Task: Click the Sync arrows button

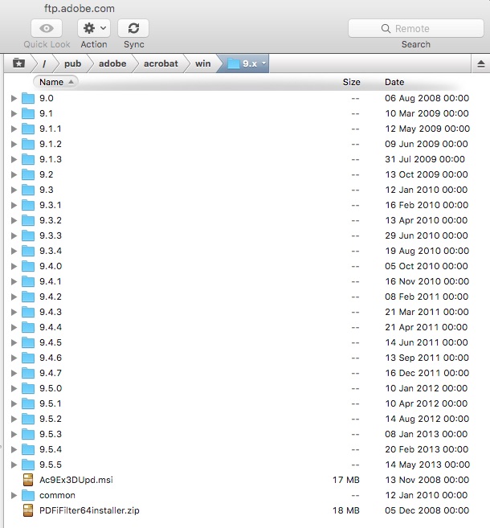Action: [133, 28]
